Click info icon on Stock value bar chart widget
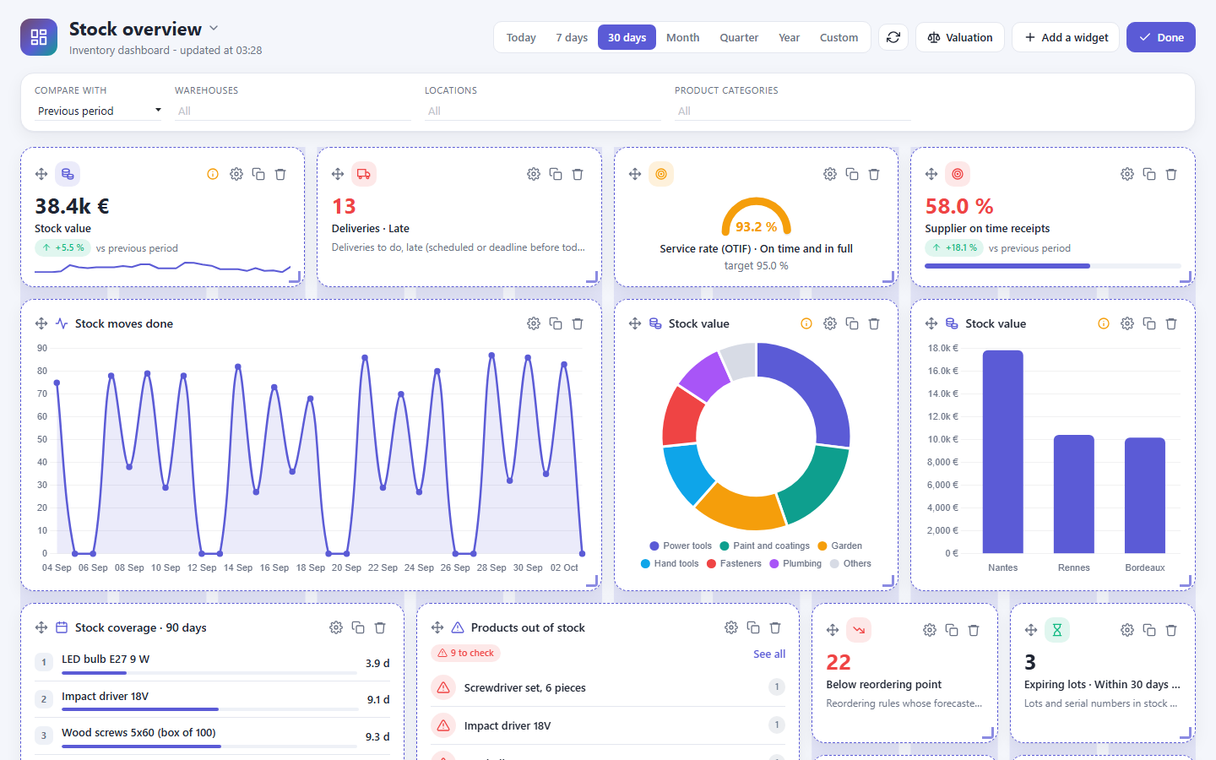 click(x=1104, y=323)
